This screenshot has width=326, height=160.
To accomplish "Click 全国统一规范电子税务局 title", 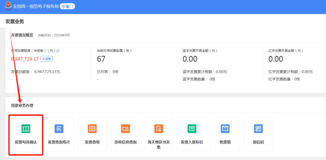I will pyautogui.click(x=36, y=6).
